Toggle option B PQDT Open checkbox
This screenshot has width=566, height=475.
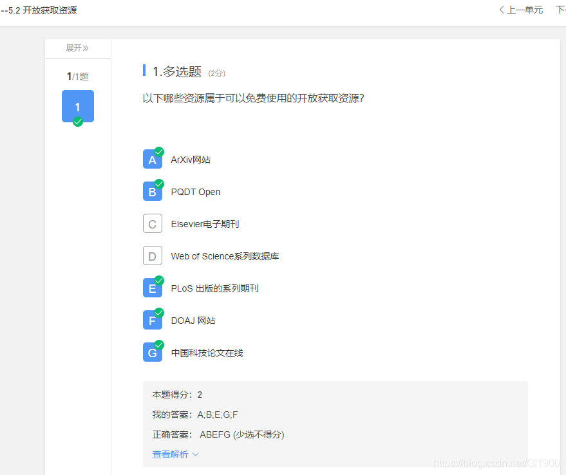153,191
